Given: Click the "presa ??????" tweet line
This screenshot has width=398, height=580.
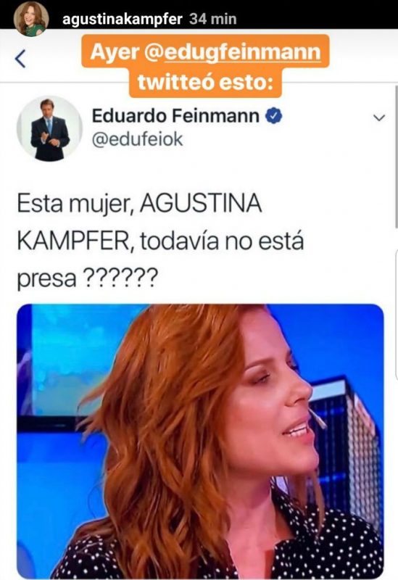Looking at the screenshot, I should (87, 278).
